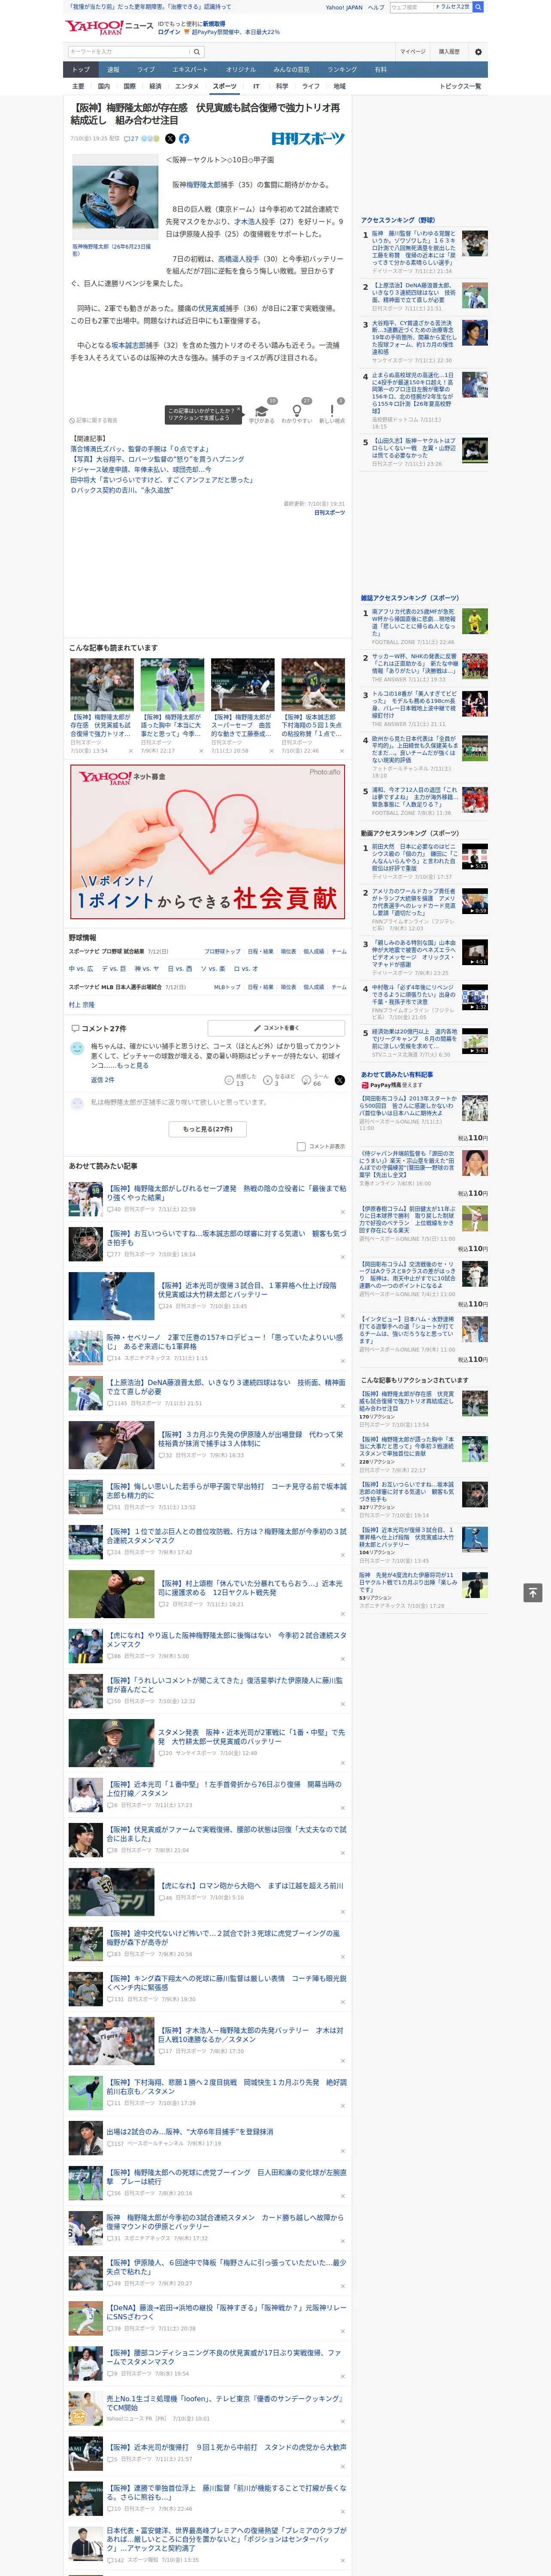Image resolution: width=551 pixels, height=2576 pixels.
Task: Share article on Facebook
Action: pos(184,139)
